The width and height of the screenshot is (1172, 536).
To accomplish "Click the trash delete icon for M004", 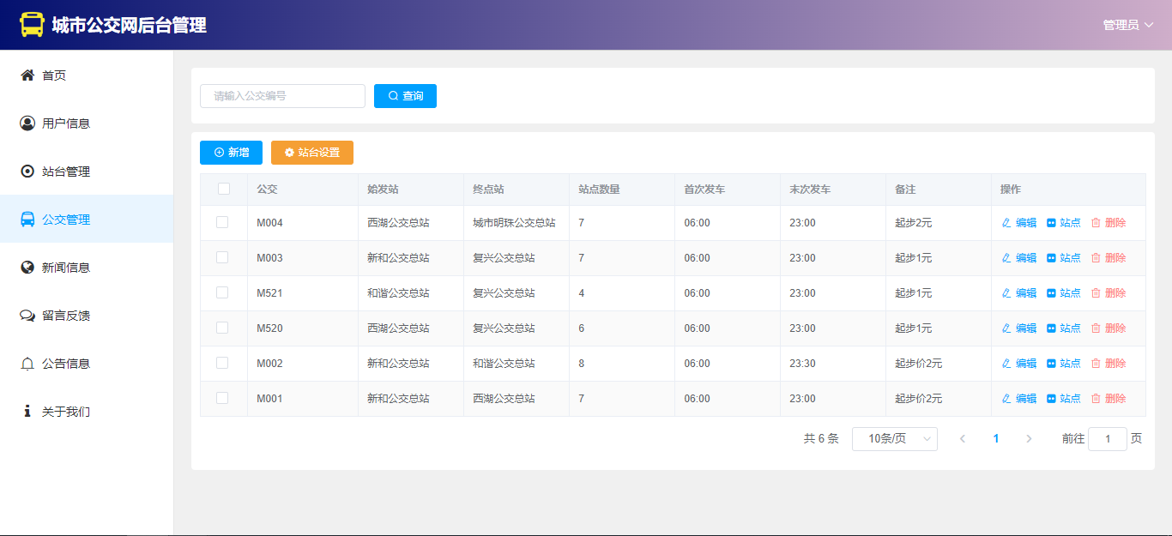I will pos(1096,223).
